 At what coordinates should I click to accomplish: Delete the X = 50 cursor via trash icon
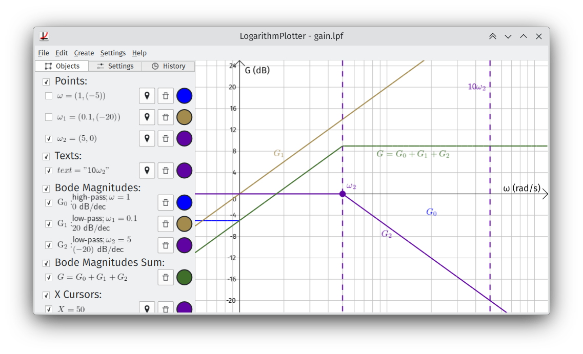[x=166, y=307]
